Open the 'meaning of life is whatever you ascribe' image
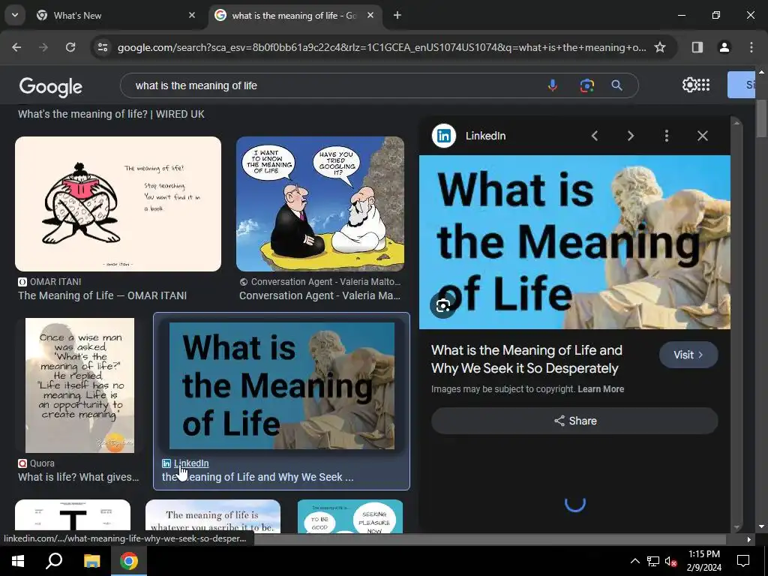The image size is (768, 576). click(x=213, y=516)
